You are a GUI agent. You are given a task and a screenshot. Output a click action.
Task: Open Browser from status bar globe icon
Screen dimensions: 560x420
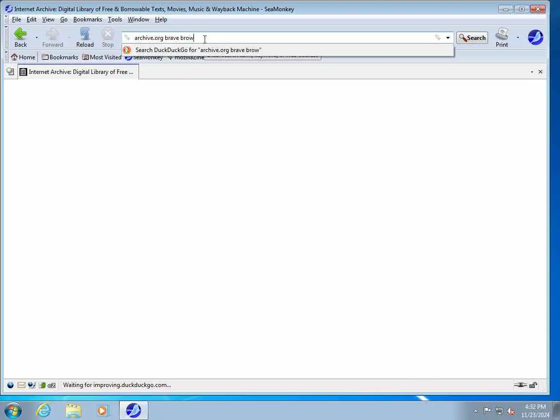tap(10, 385)
